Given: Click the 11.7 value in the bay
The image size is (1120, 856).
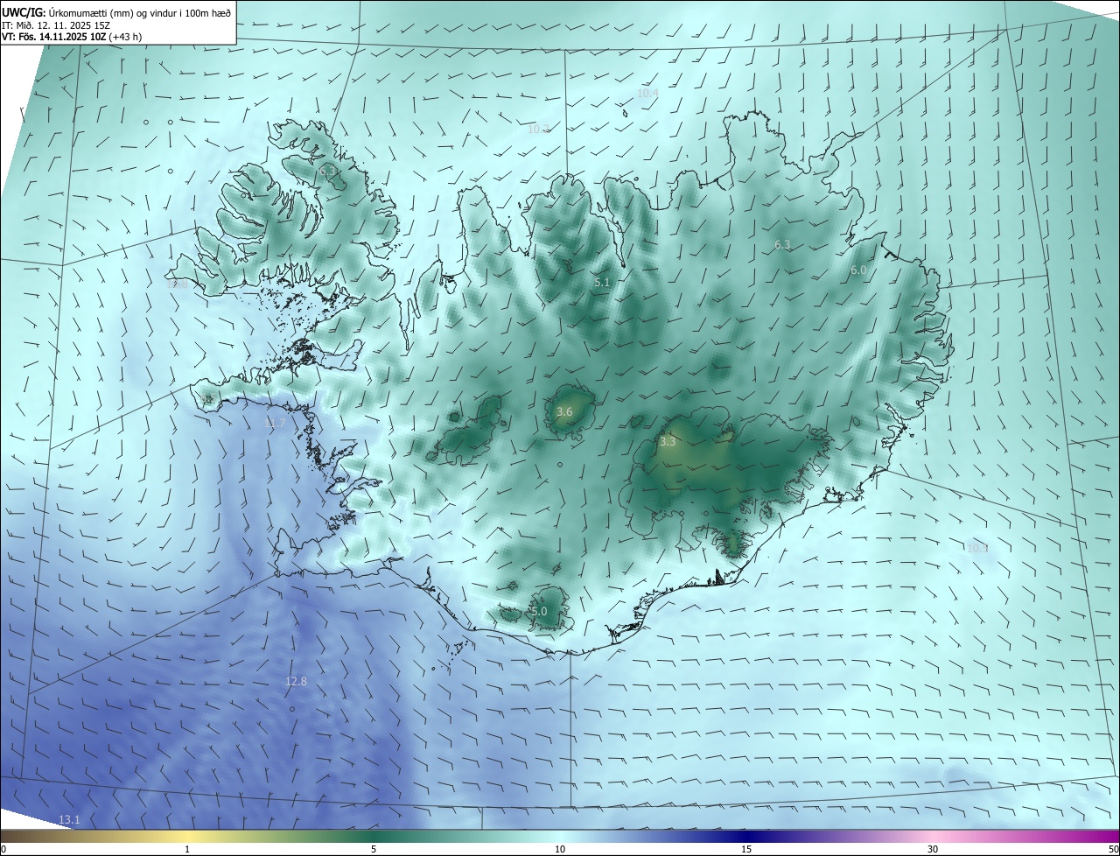Looking at the screenshot, I should (x=275, y=423).
